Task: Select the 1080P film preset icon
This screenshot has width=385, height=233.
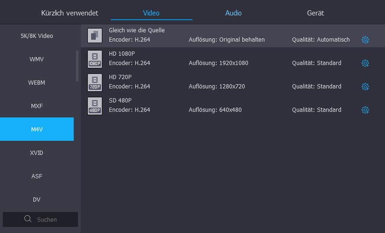Action: [95, 59]
